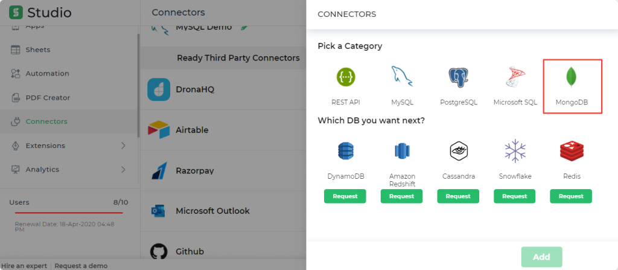Click the Microsoft Outlook logo
The image size is (618, 270).
159,211
